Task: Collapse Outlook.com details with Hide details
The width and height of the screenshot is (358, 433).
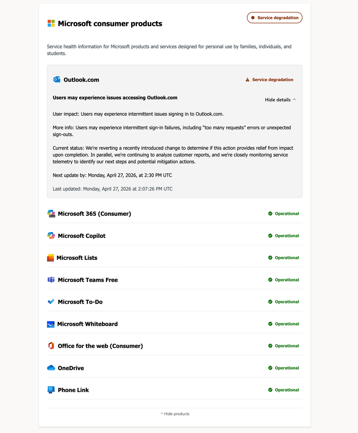Action: tap(280, 100)
